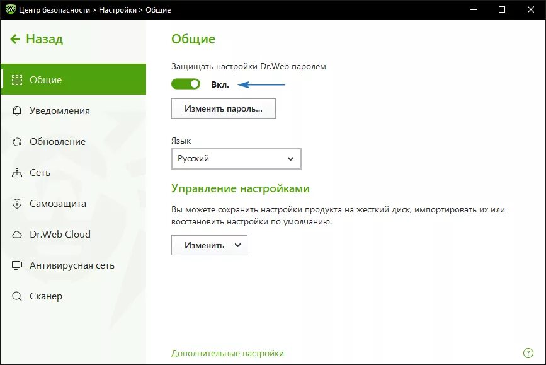Open the Обновление section
546x365 pixels.
74,142
